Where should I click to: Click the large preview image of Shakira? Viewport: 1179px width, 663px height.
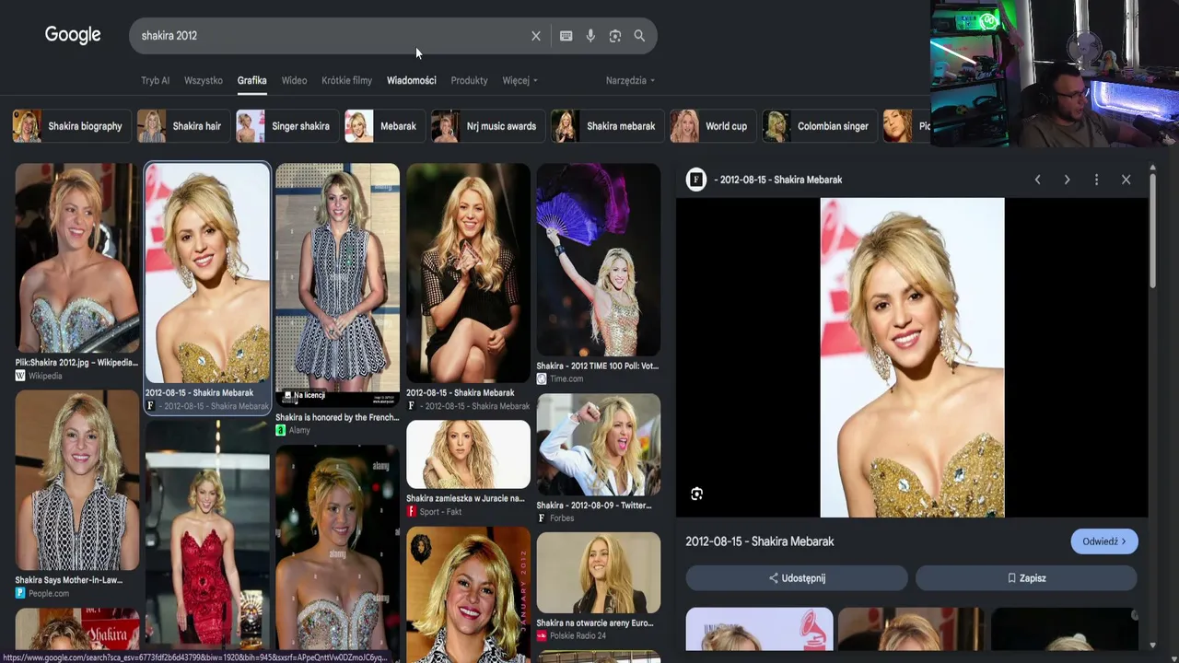[x=912, y=357]
